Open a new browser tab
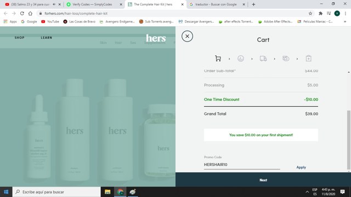Viewport: 351px width, 197px height. tap(253, 4)
